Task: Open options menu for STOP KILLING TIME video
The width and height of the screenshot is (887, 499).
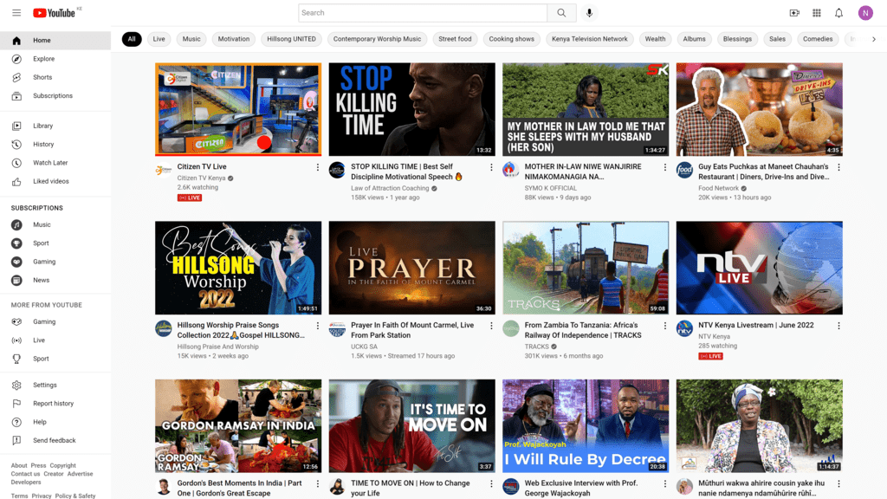Action: pyautogui.click(x=491, y=167)
